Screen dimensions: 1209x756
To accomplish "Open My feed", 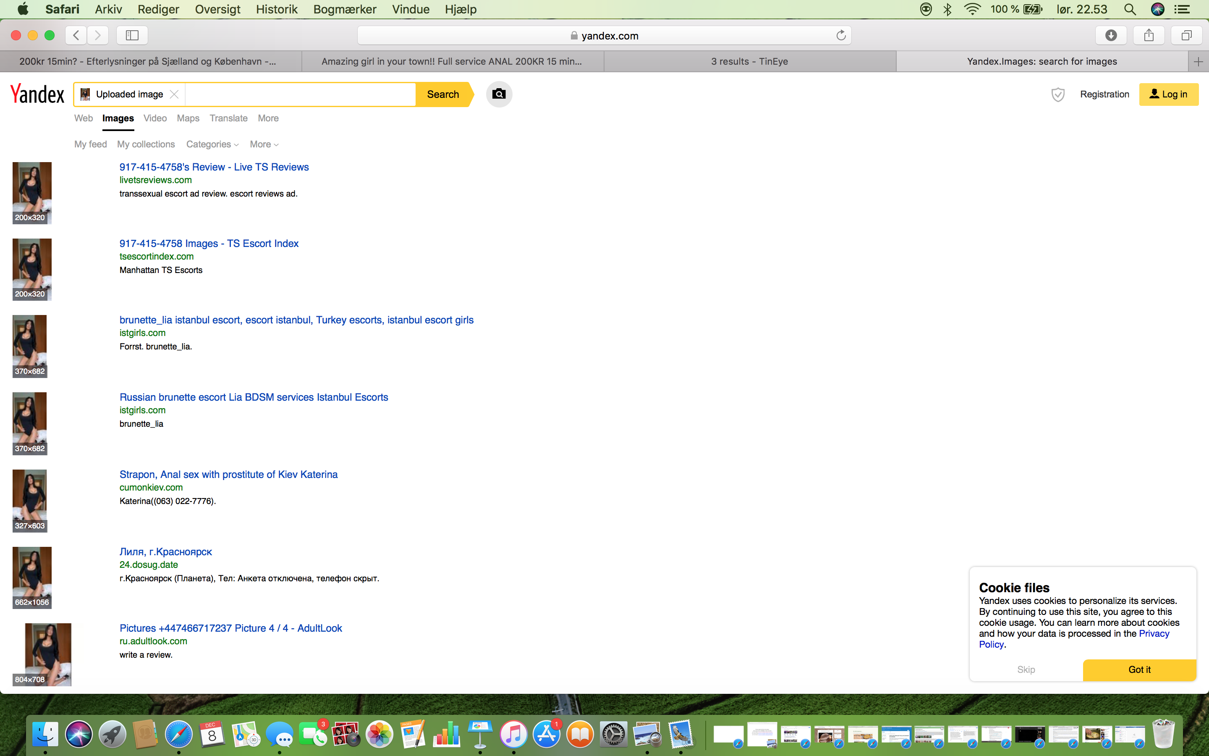I will 90,144.
